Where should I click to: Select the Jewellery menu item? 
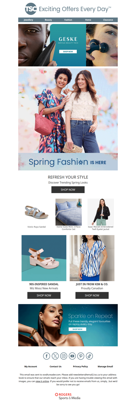click(28, 20)
